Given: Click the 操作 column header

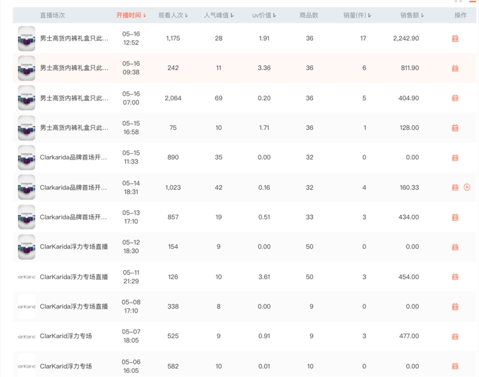Looking at the screenshot, I should point(460,16).
